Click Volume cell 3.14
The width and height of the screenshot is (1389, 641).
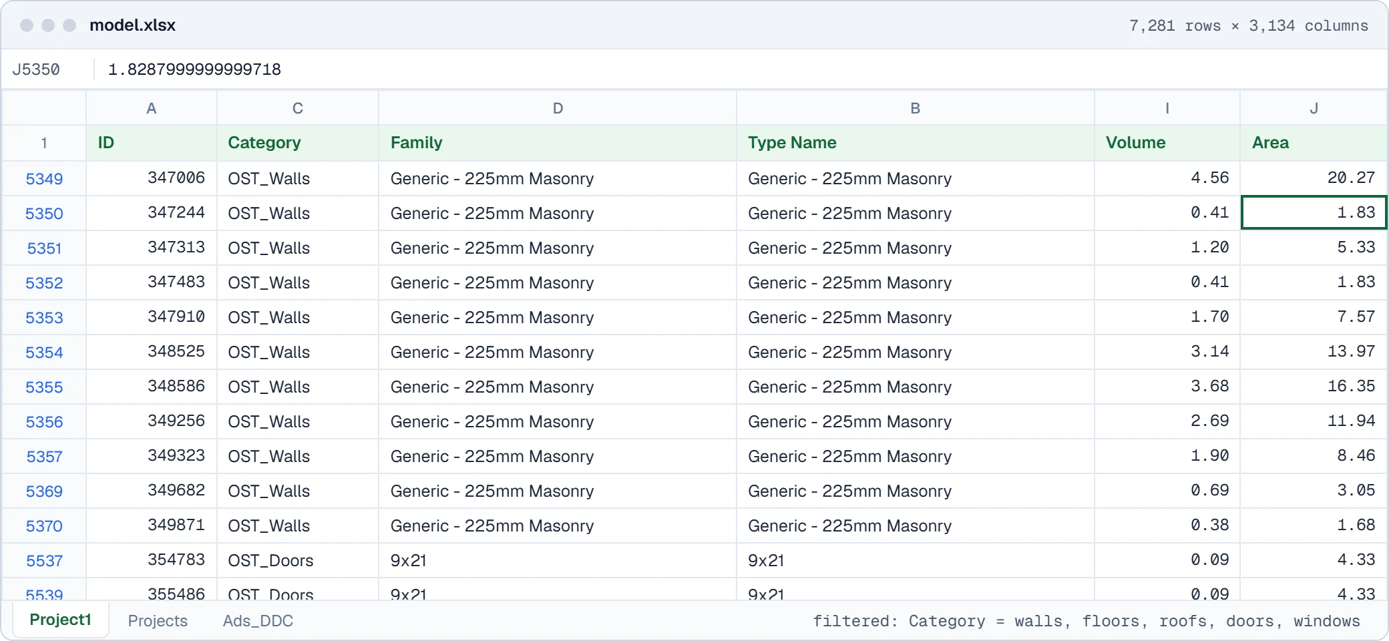point(1167,352)
